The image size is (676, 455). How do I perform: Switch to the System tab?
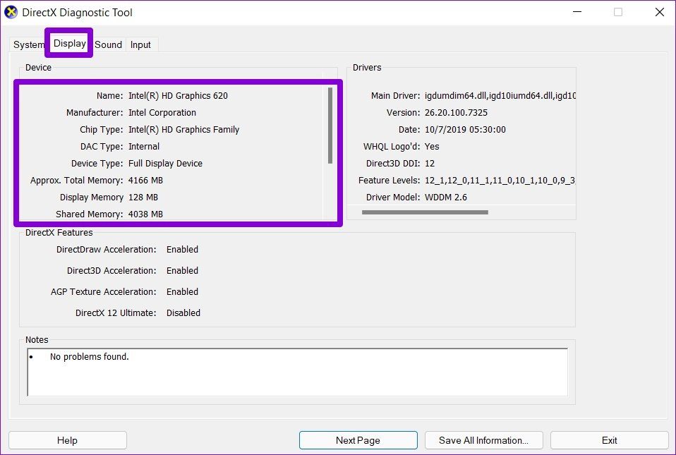28,44
